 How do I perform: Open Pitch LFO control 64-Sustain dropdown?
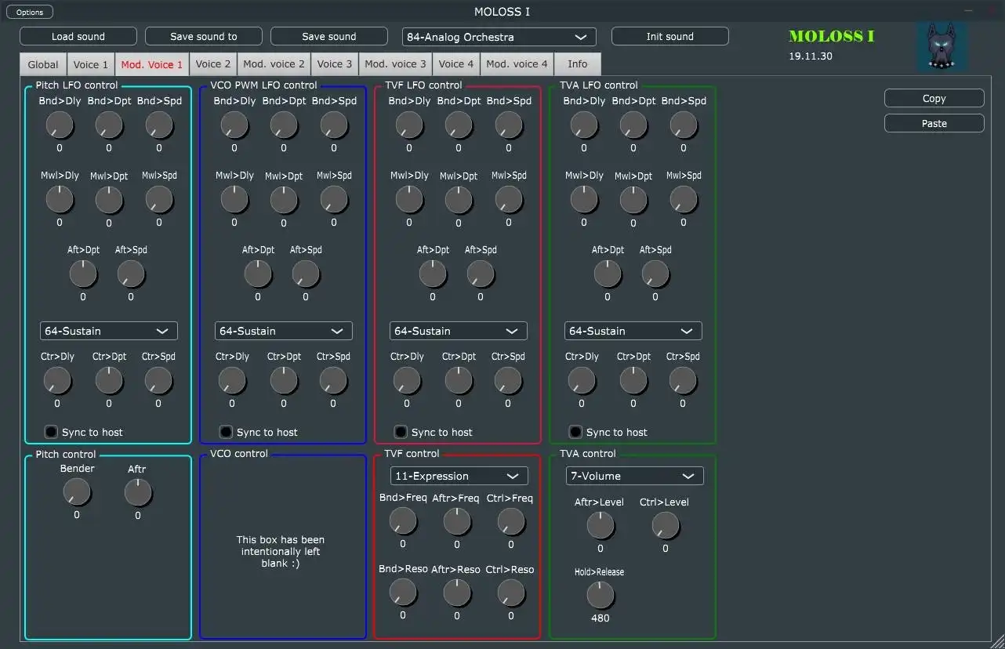point(109,331)
